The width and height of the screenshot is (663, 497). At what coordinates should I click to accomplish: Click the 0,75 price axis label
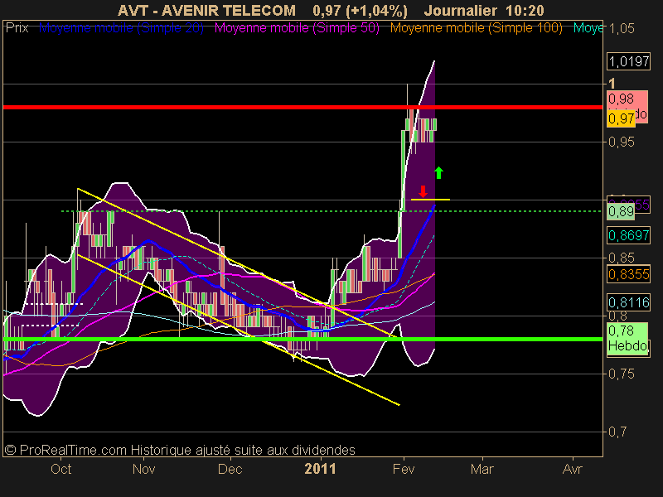click(621, 374)
